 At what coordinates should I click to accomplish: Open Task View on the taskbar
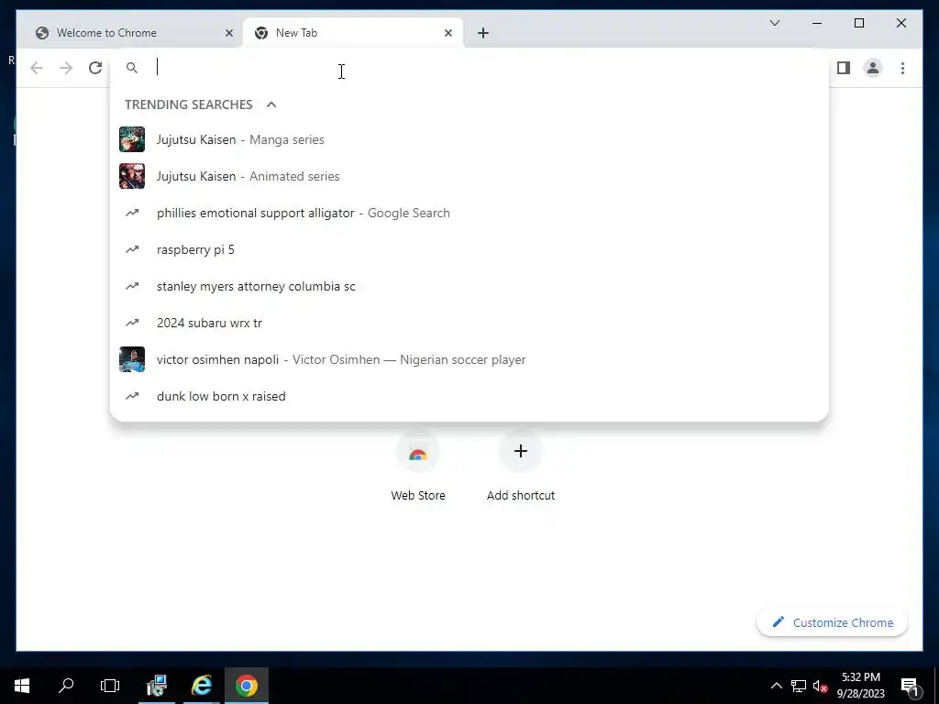point(110,686)
